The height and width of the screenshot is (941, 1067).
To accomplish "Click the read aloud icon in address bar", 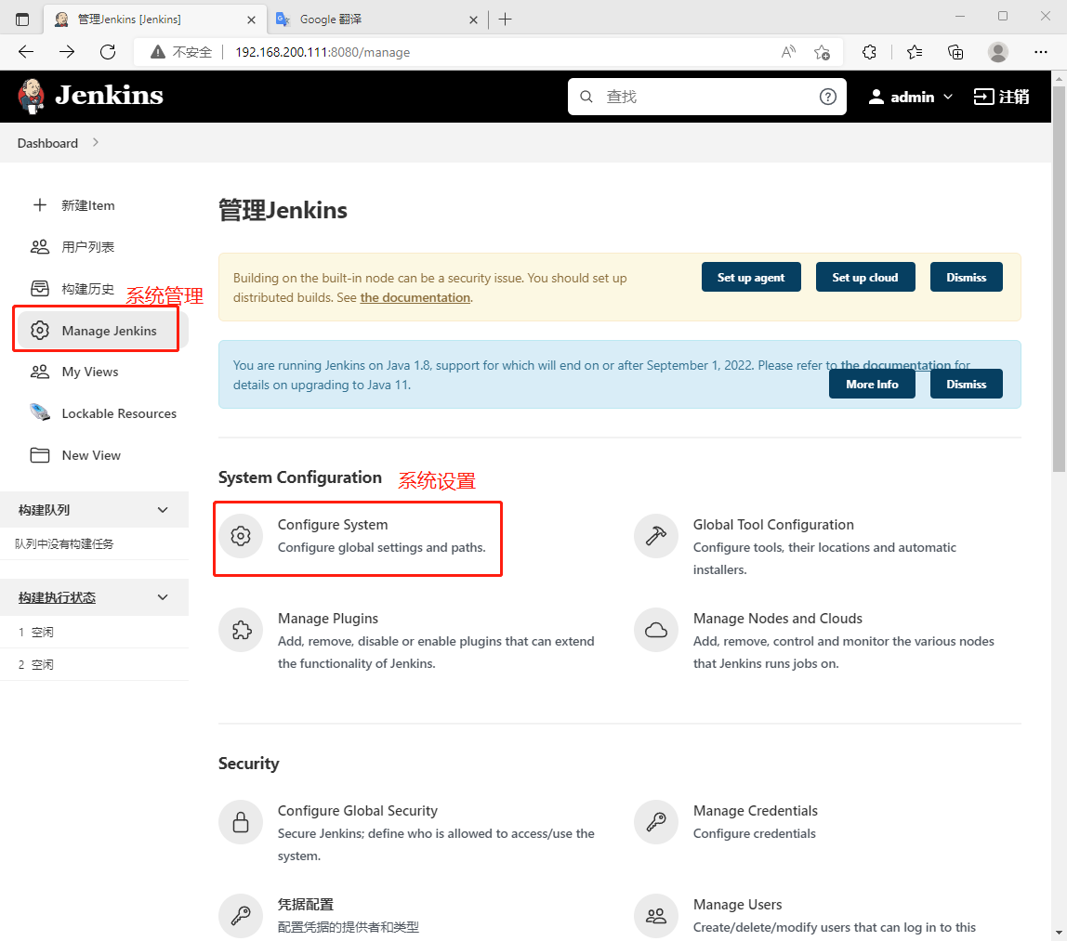I will point(788,52).
